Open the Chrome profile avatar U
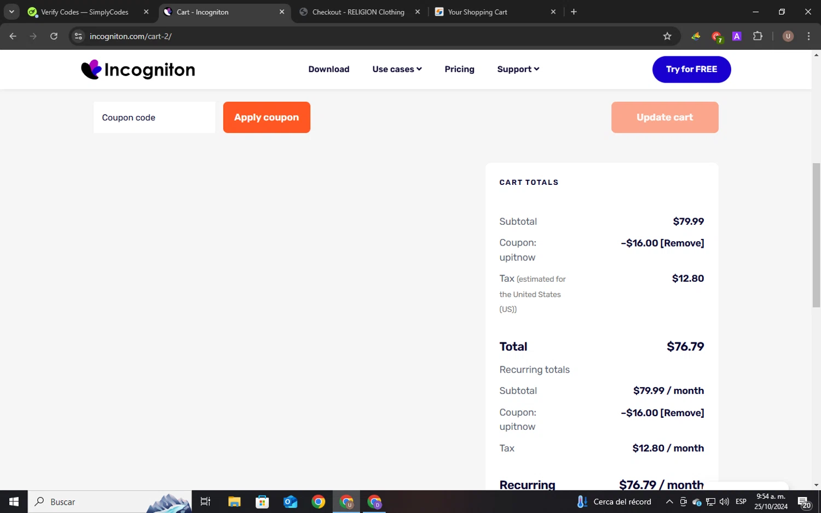The height and width of the screenshot is (513, 821). pyautogui.click(x=788, y=36)
